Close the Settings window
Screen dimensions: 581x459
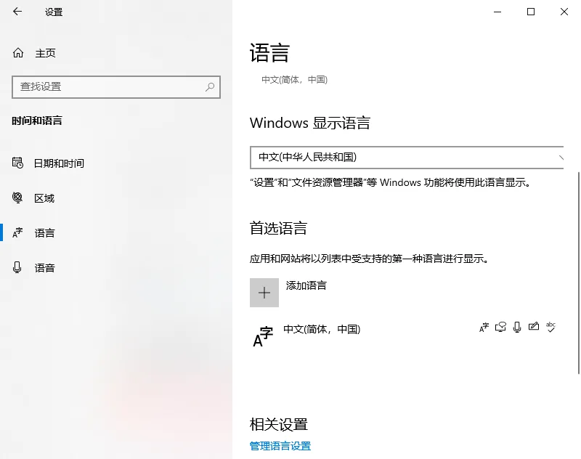coord(564,12)
